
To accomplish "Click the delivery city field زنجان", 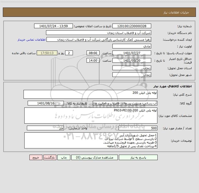I will (132, 75).
